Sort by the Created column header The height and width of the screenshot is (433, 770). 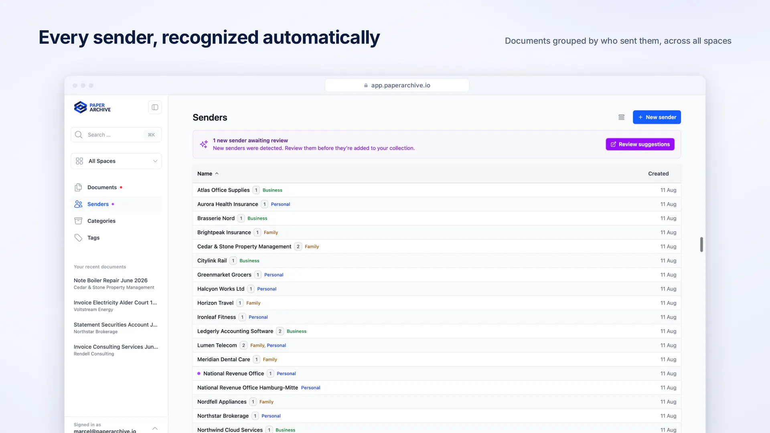tap(658, 174)
